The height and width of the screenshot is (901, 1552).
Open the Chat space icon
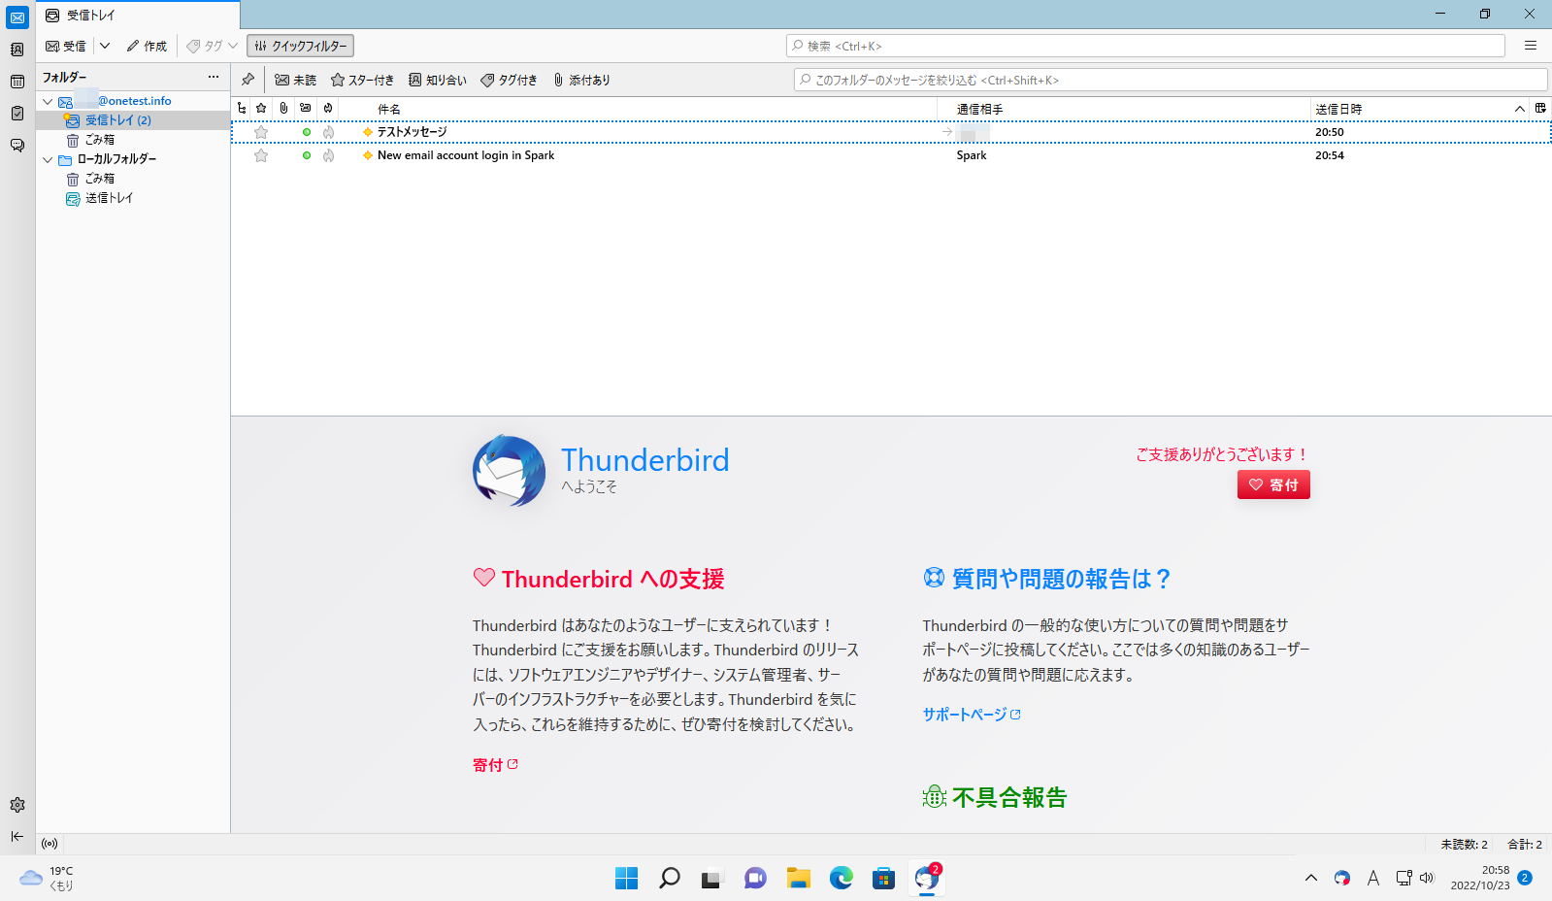(17, 146)
